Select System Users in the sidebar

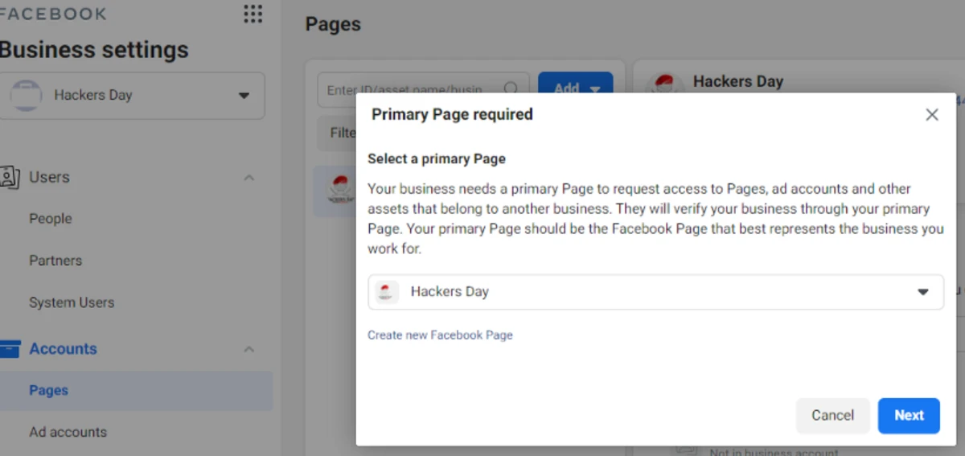(72, 302)
